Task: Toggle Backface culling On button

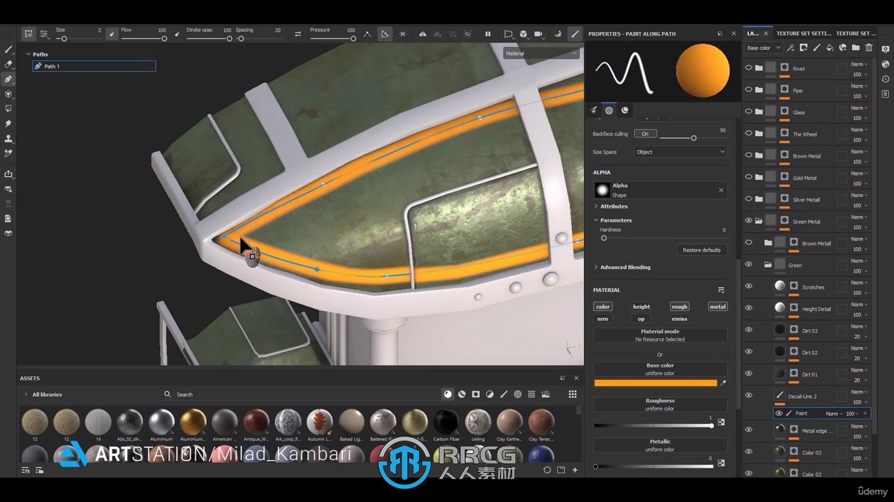Action: [645, 134]
